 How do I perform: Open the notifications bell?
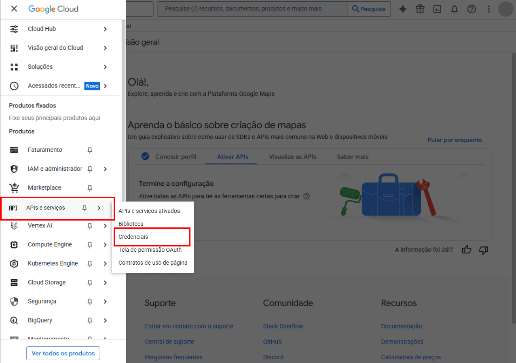(455, 9)
